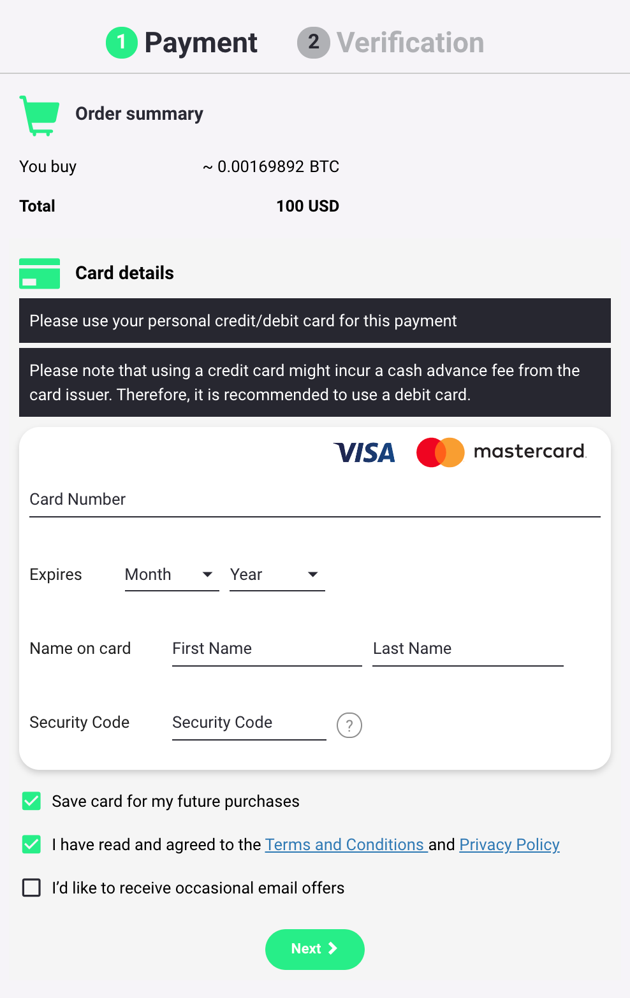Image resolution: width=630 pixels, height=998 pixels.
Task: Open the security code help question mark
Action: tap(349, 725)
